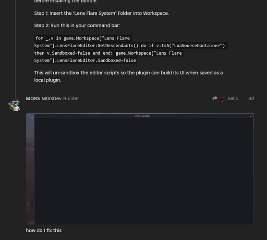Screen dimensions: 267x240
Task: Click the MORS display name link
Action: coord(33,98)
